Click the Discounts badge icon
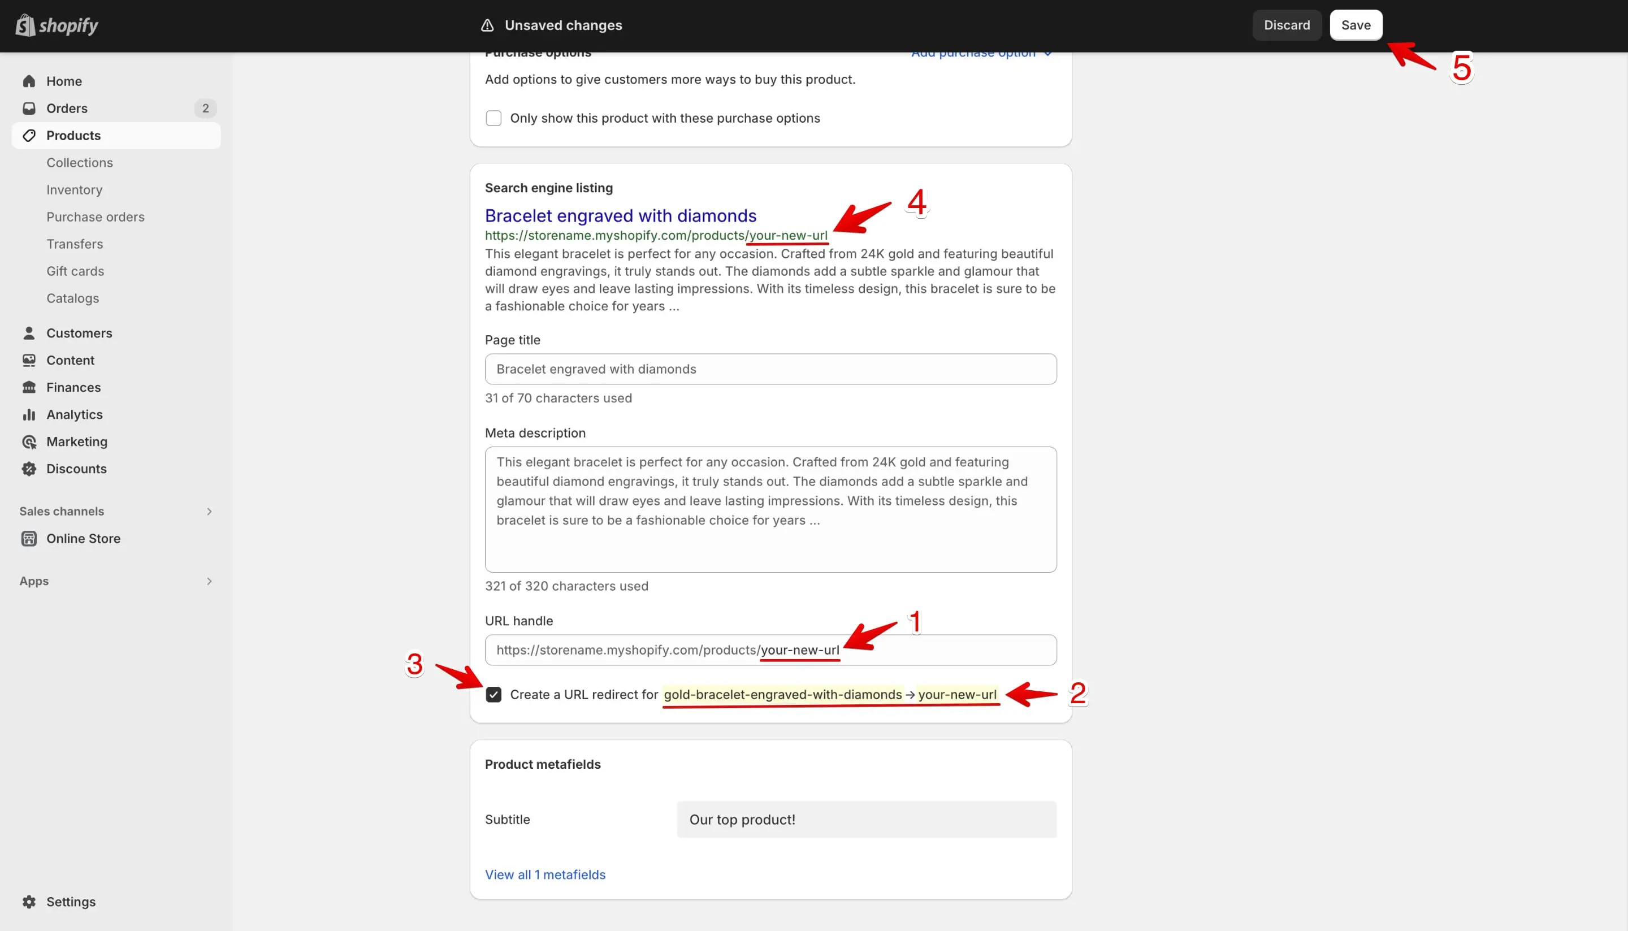1628x931 pixels. point(29,469)
